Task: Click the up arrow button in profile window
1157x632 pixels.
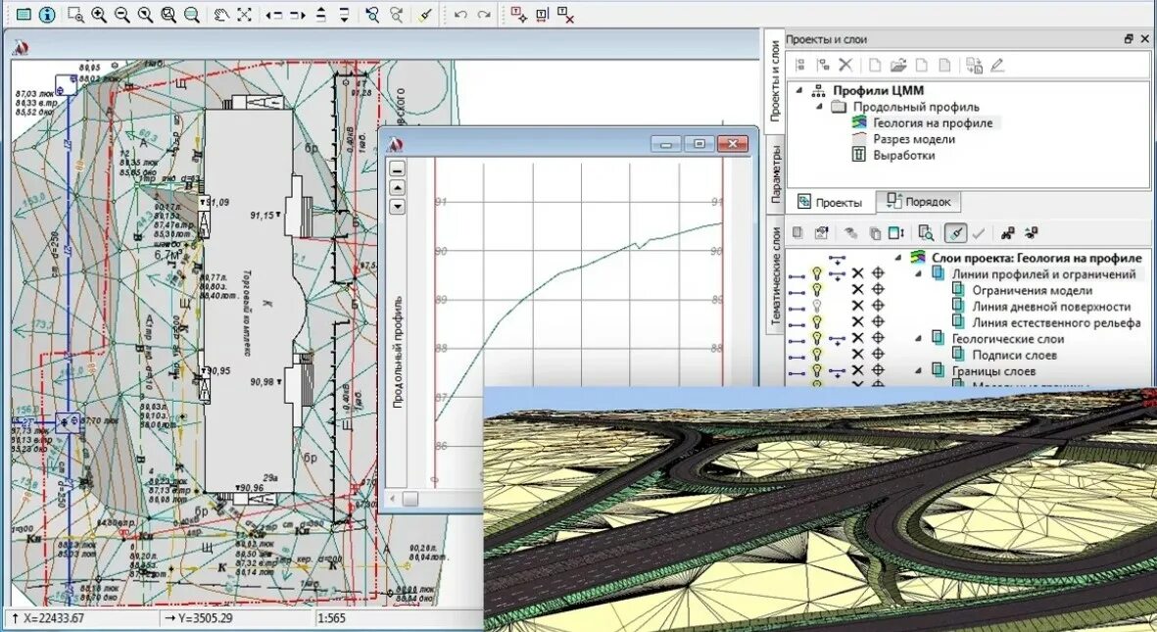Action: (x=397, y=187)
